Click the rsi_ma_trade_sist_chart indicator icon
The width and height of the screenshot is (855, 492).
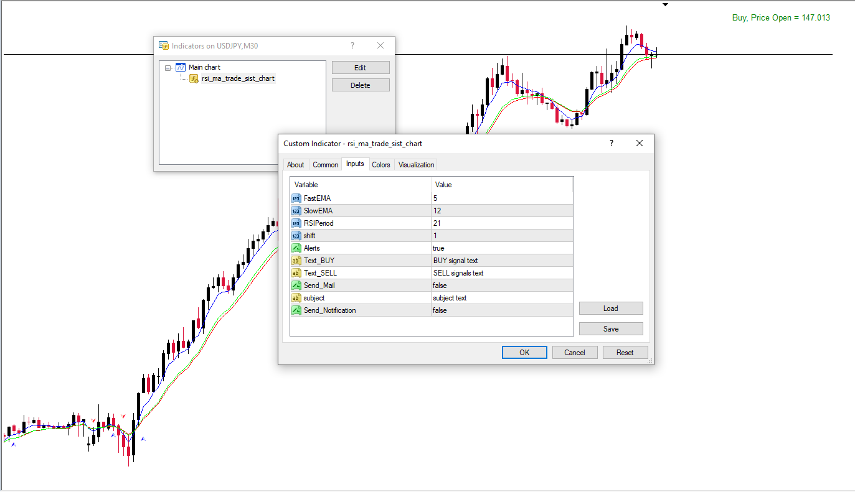tap(194, 78)
